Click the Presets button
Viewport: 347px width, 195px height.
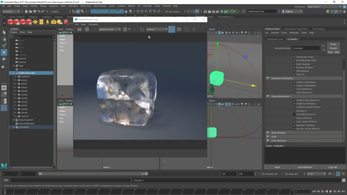(333, 48)
